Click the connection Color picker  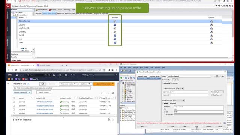click(217, 76)
